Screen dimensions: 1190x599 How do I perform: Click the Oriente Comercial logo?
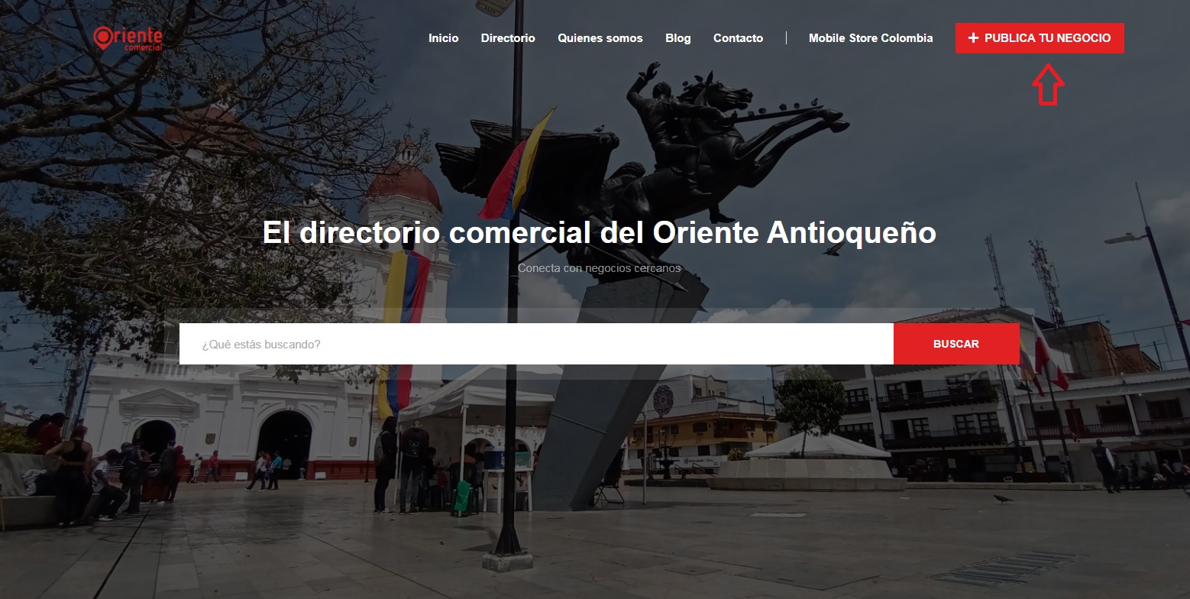click(x=128, y=38)
